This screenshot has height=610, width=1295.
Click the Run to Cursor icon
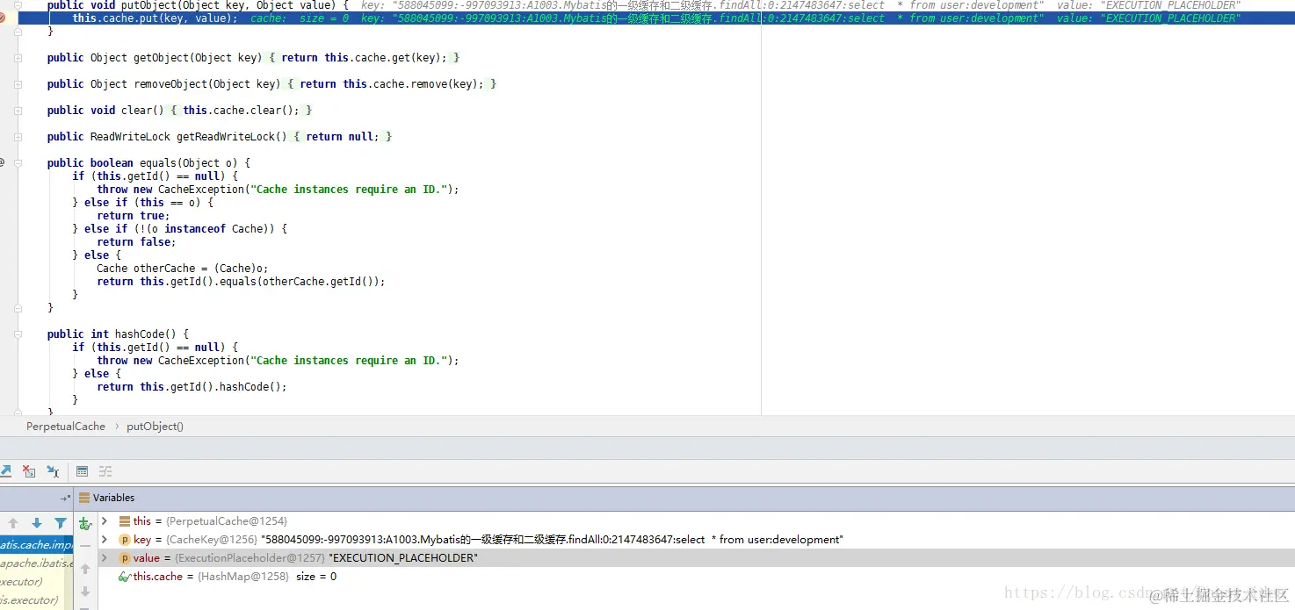[x=53, y=471]
